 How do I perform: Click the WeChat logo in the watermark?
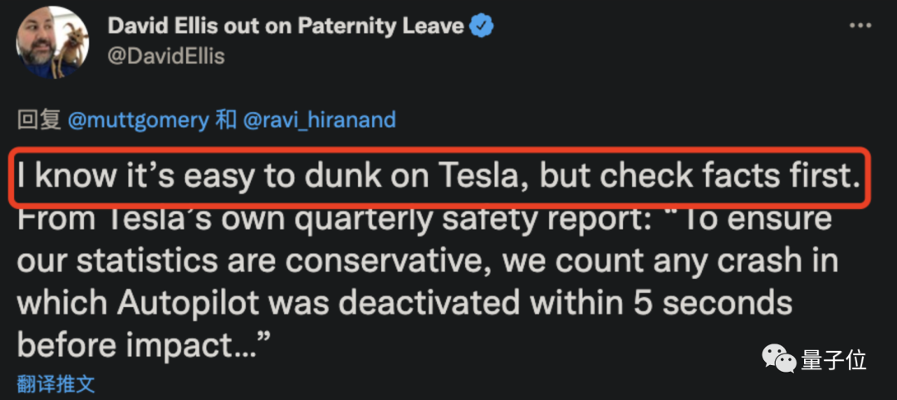point(781,359)
